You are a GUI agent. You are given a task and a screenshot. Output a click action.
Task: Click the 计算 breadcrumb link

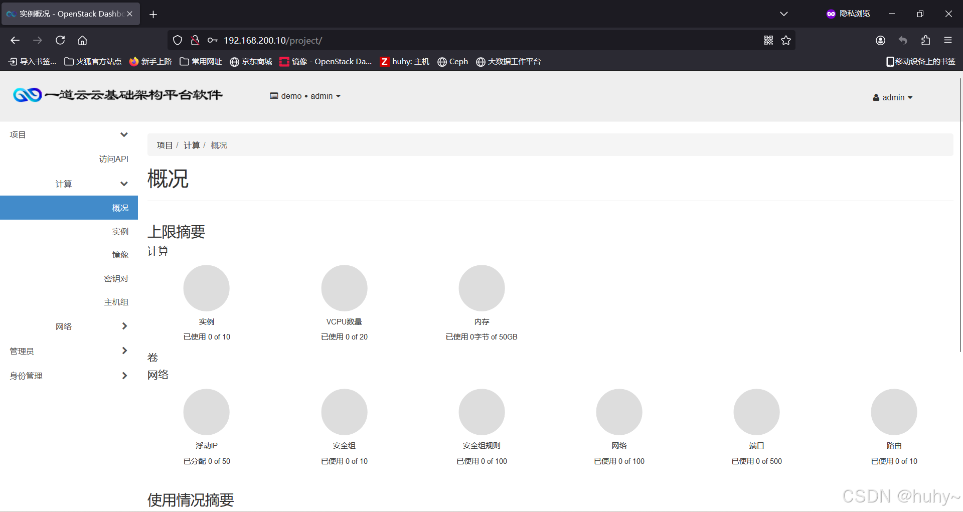click(192, 145)
